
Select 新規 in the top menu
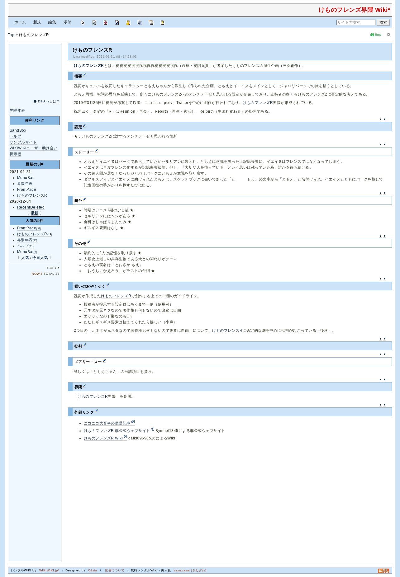point(37,22)
